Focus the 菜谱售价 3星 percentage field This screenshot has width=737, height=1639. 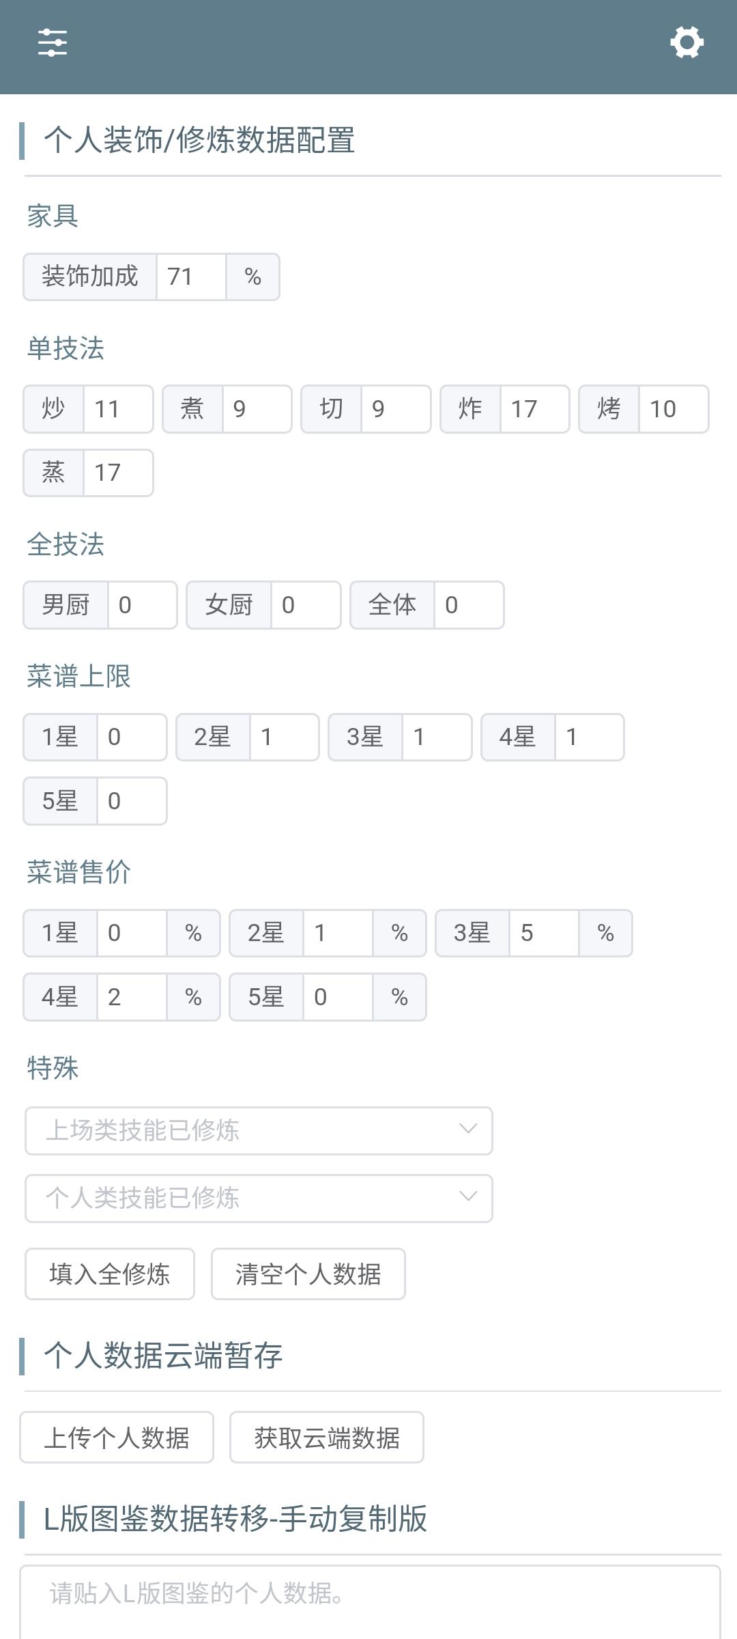pyautogui.click(x=544, y=933)
